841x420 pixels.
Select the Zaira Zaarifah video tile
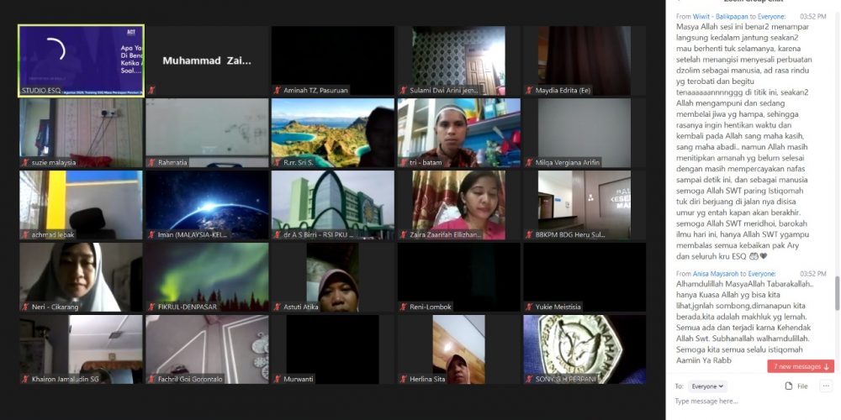(459, 205)
